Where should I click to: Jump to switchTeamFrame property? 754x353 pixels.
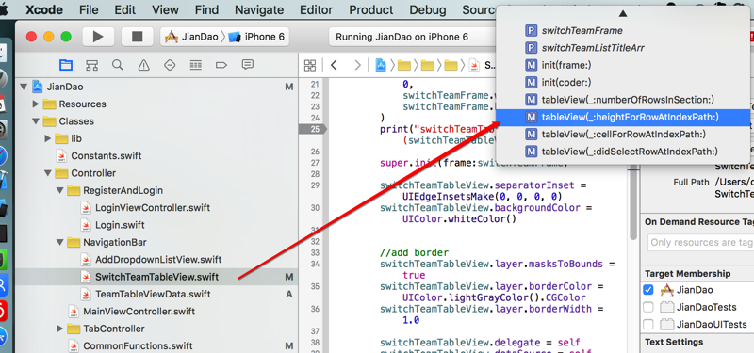623,31
